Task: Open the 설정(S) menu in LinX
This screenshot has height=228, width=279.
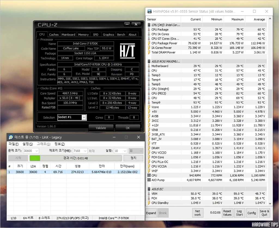Action: tap(28, 144)
